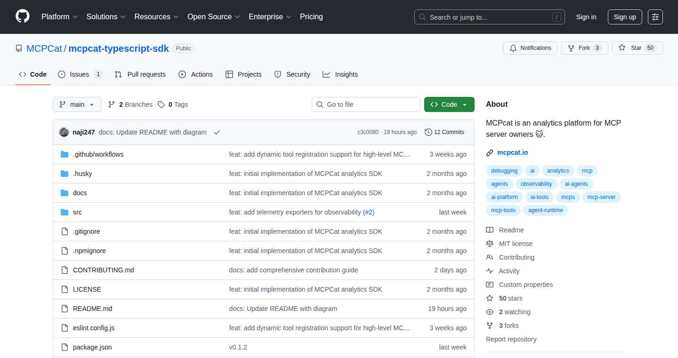Click the Search or jump to field
Screen dimensions: 678x358
pyautogui.click(x=490, y=17)
